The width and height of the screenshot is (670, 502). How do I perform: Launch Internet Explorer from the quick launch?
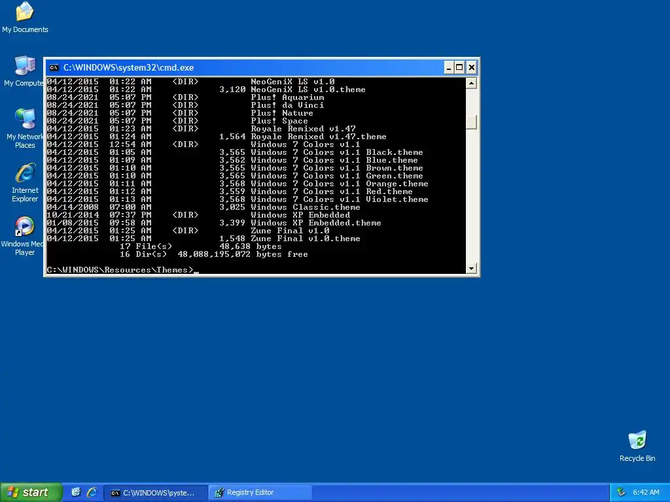(92, 492)
